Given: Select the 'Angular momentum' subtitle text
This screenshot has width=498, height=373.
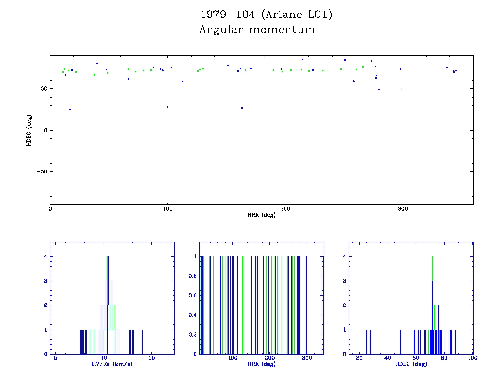Looking at the screenshot, I should pyautogui.click(x=257, y=30).
